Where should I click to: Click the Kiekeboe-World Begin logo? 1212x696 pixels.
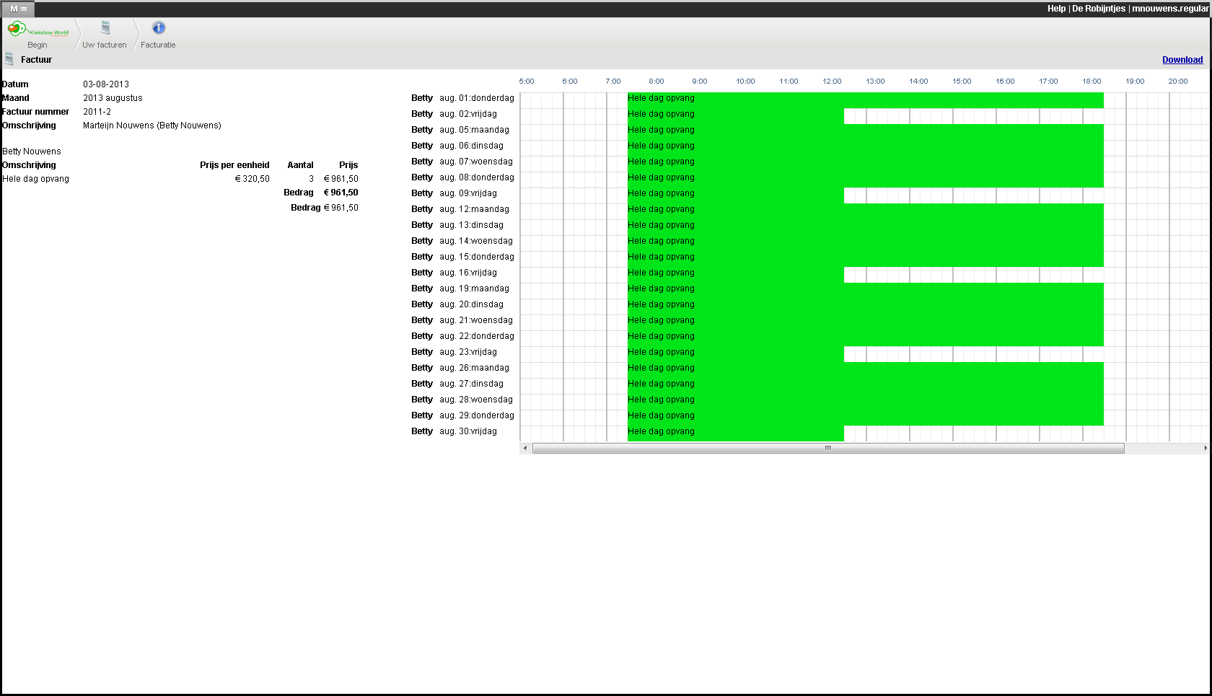(x=38, y=30)
